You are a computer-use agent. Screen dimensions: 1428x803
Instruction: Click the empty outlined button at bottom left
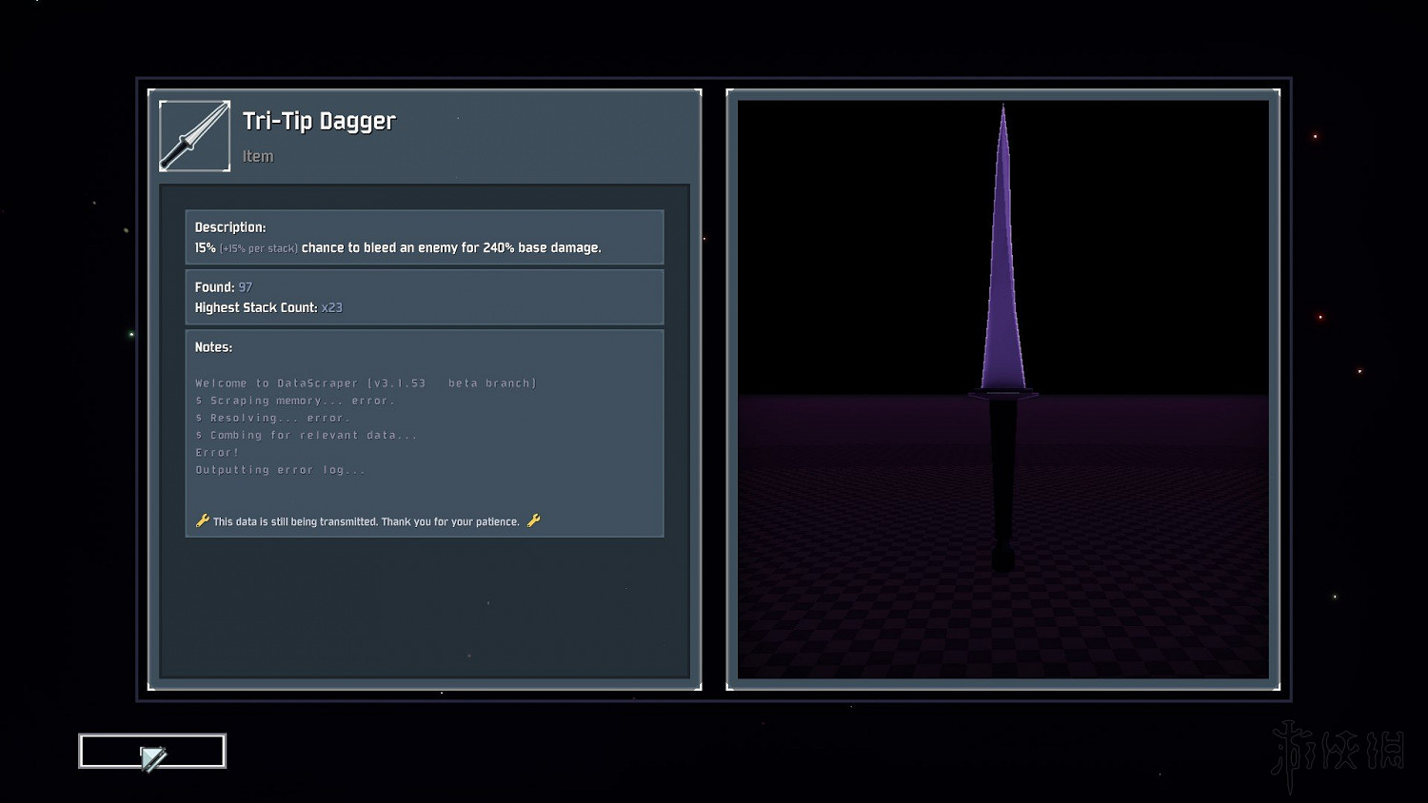152,751
